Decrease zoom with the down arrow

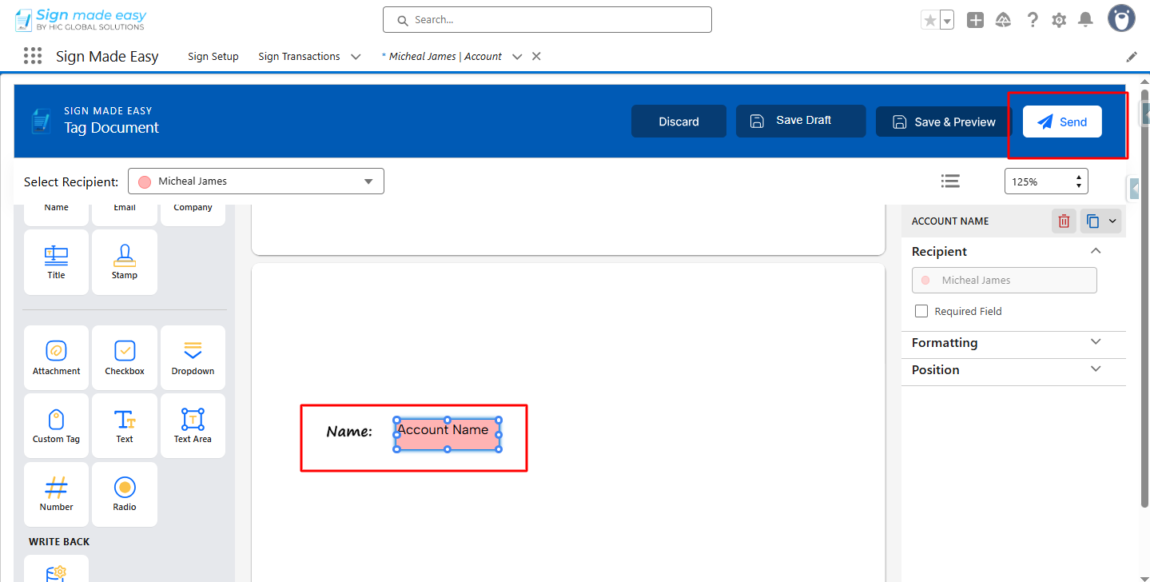(1079, 186)
